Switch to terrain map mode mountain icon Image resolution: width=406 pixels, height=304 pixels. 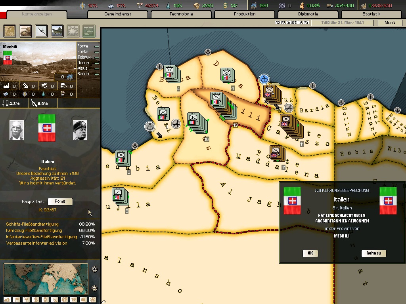click(7, 300)
